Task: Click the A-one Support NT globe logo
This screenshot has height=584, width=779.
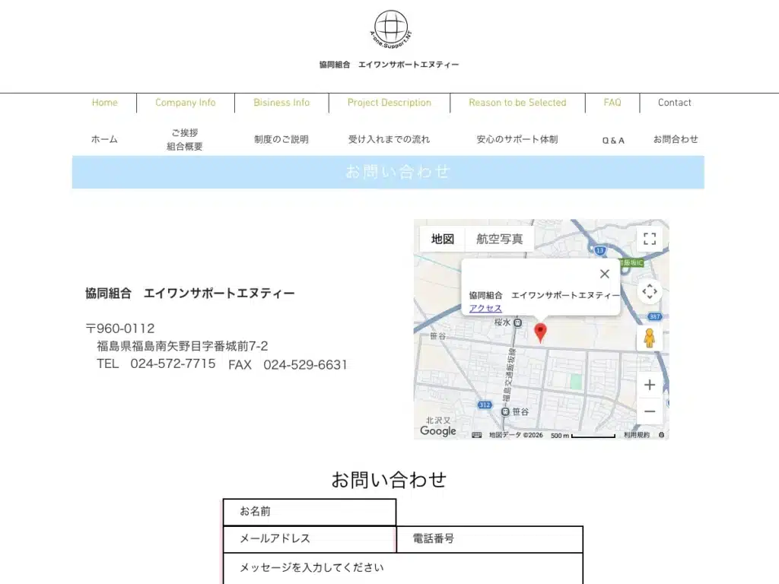Action: [391, 30]
